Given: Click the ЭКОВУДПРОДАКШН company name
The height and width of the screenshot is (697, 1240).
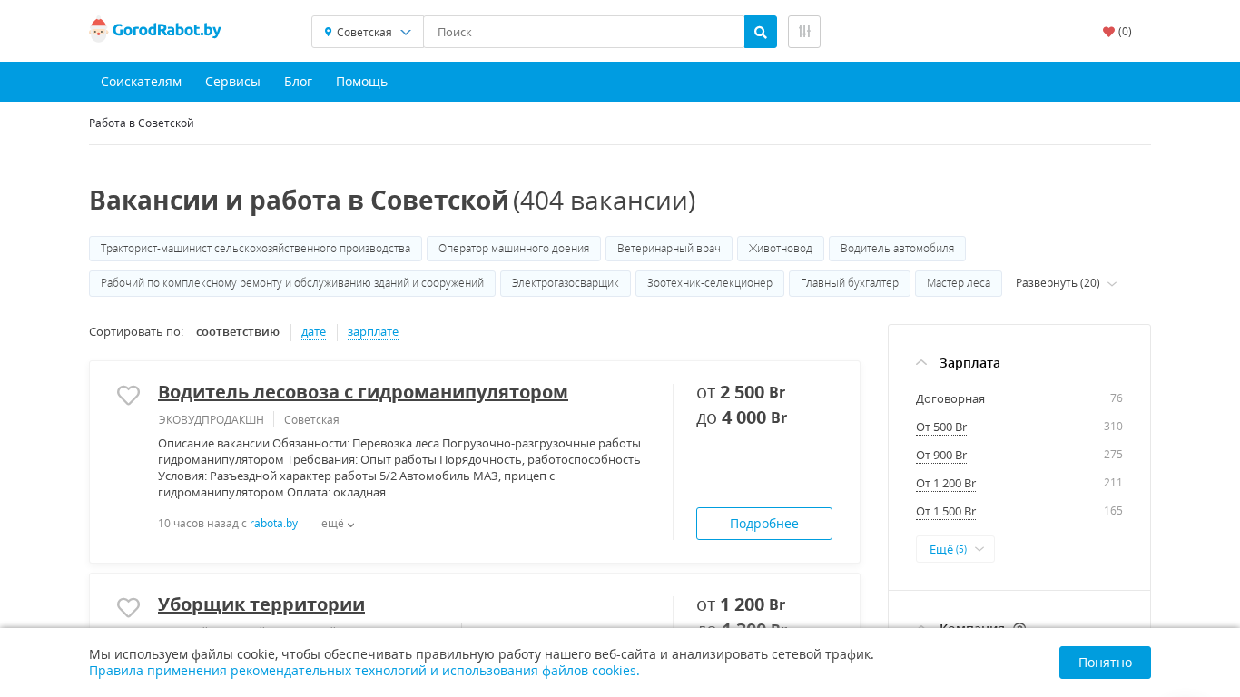Looking at the screenshot, I should click(x=211, y=419).
